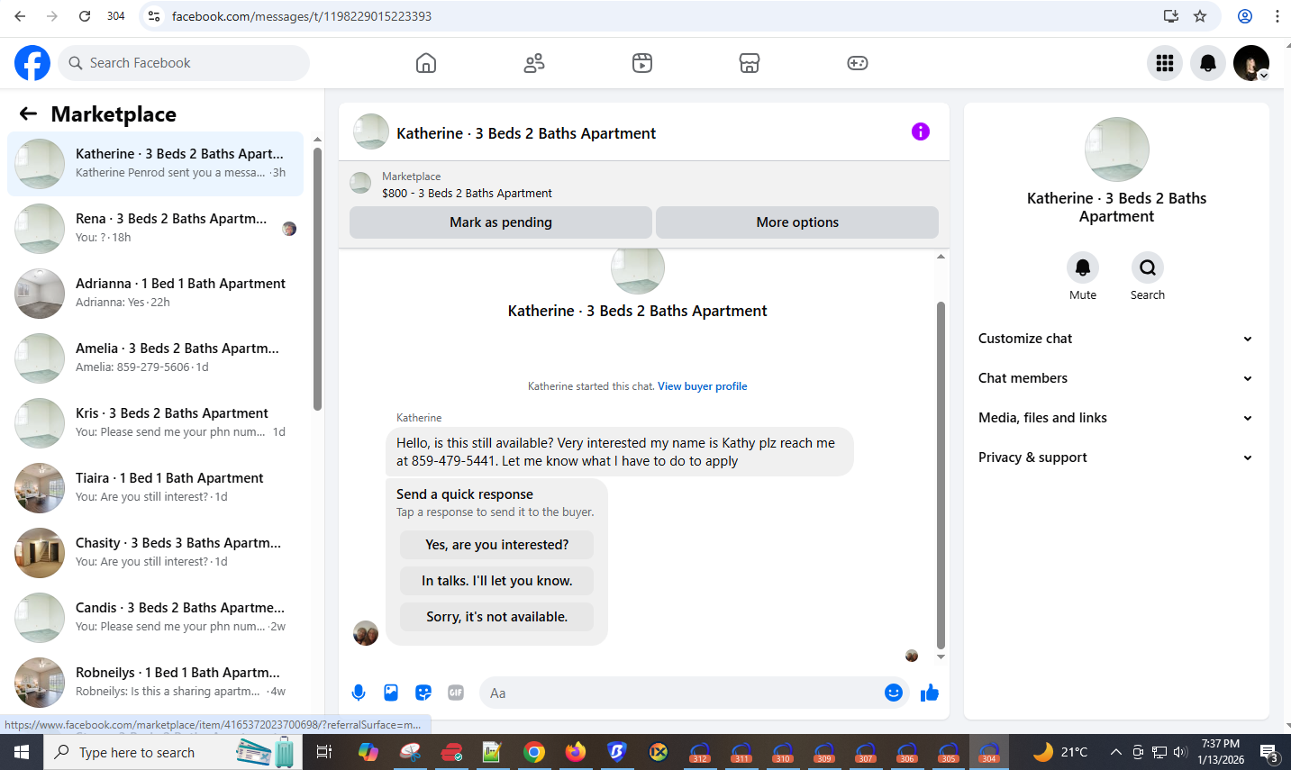The width and height of the screenshot is (1291, 770).
Task: Open the emoji smiley picker
Action: coord(894,693)
